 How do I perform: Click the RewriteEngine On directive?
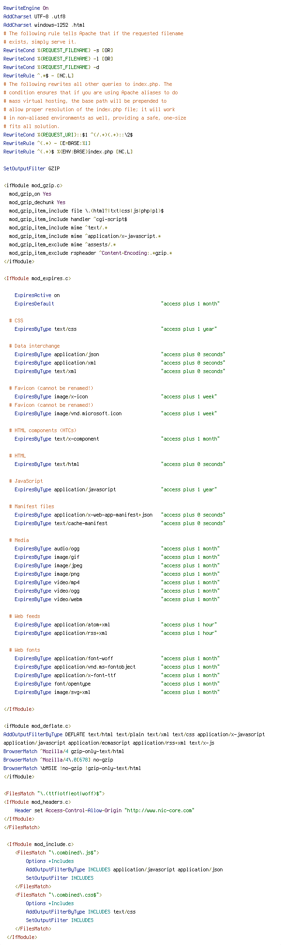pos(26,8)
